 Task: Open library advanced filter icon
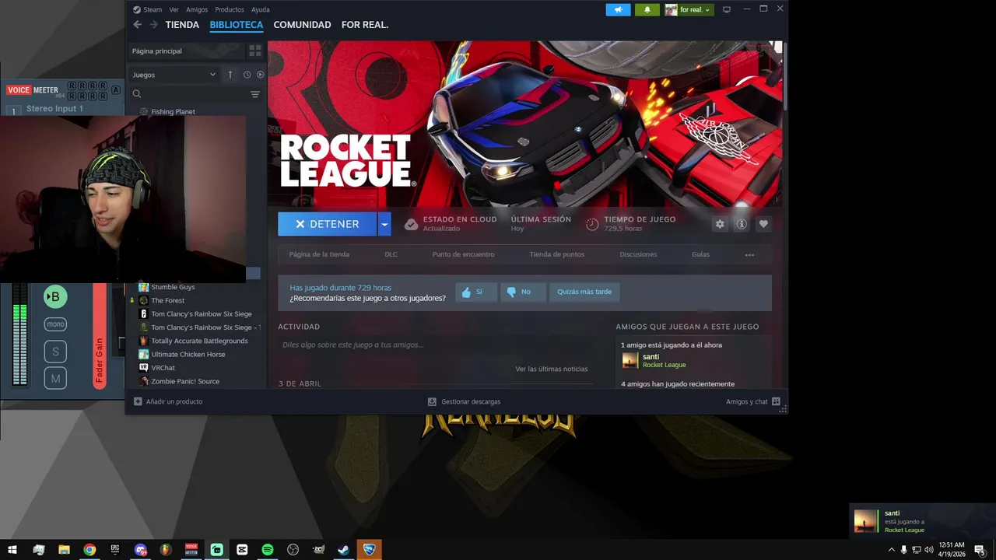(254, 94)
